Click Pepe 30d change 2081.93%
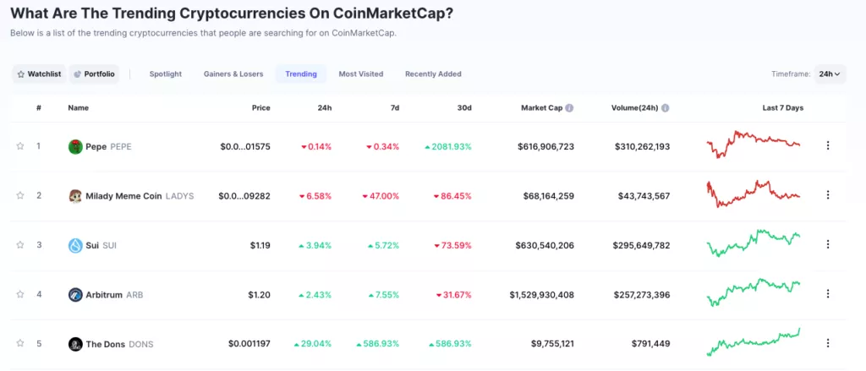This screenshot has width=866, height=371. coord(448,147)
